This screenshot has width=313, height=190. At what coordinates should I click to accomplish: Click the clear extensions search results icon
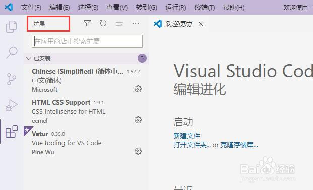tap(119, 23)
